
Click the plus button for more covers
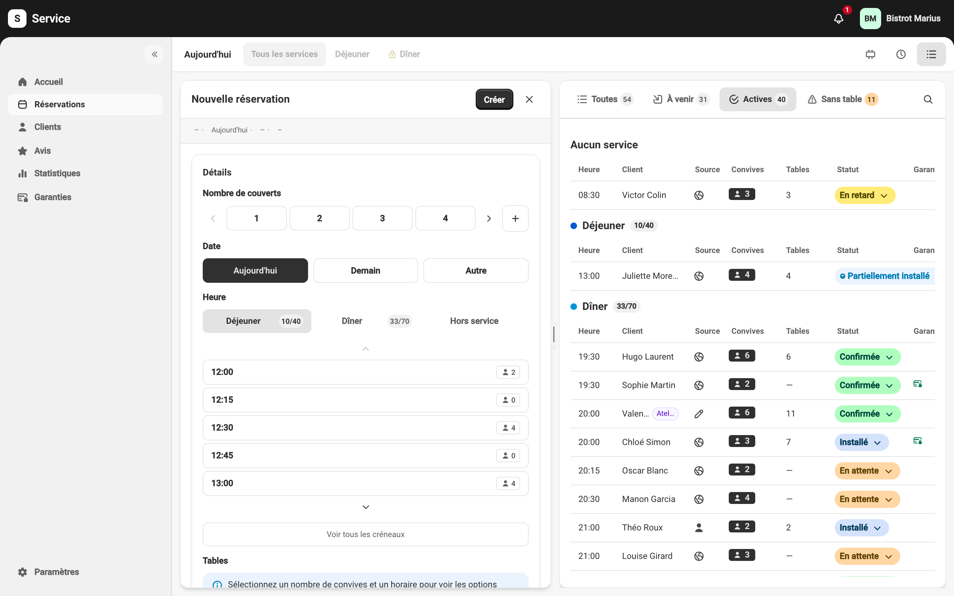[x=515, y=219]
